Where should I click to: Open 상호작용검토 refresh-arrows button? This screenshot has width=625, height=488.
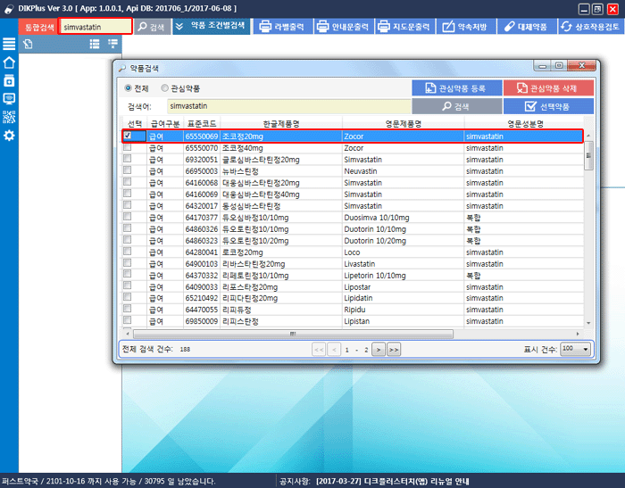[x=590, y=27]
